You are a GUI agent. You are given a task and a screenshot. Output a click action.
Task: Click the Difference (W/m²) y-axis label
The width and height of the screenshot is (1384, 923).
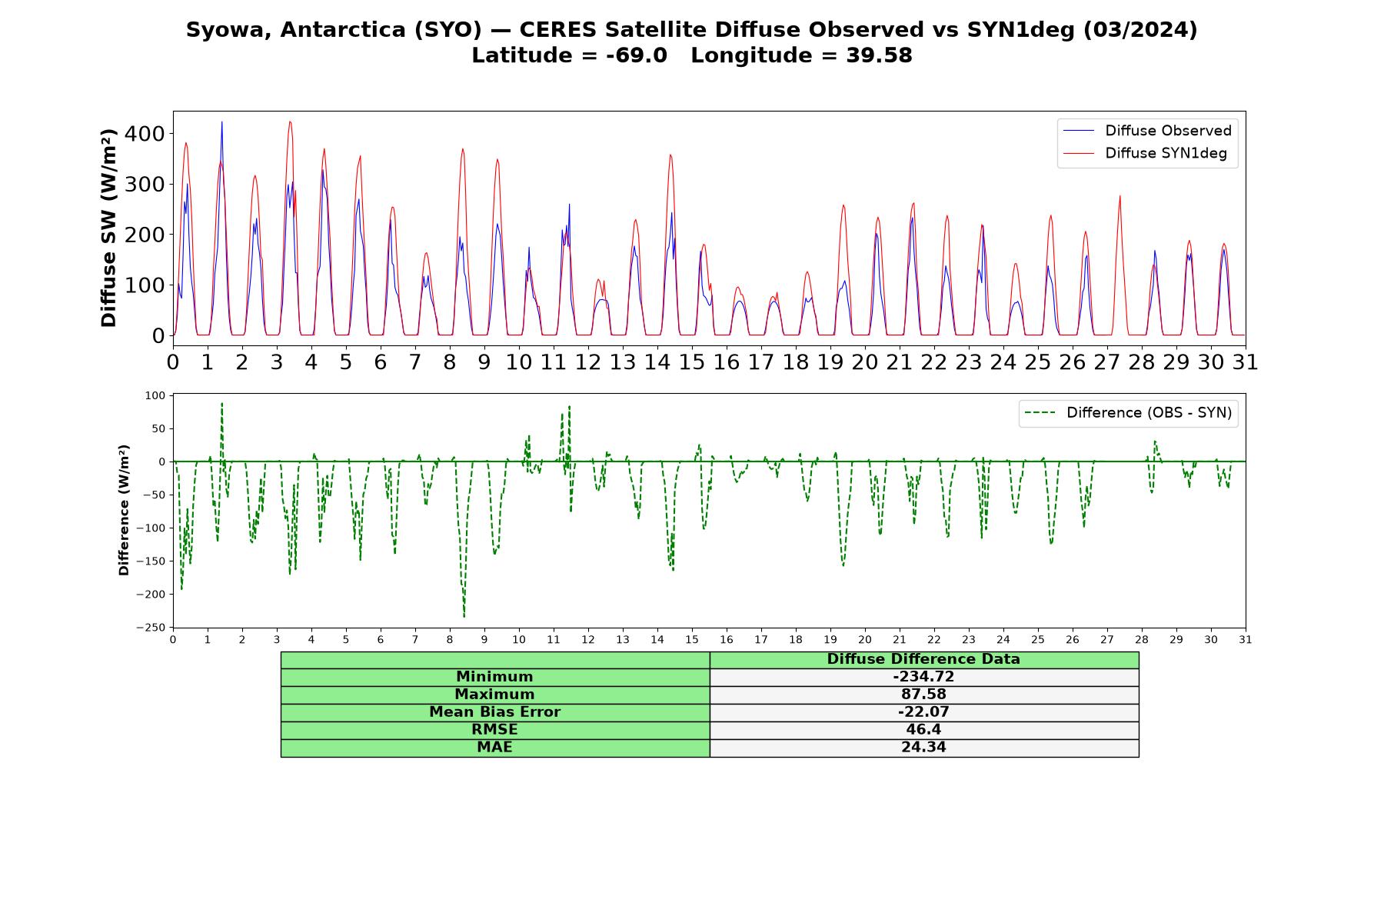click(124, 511)
